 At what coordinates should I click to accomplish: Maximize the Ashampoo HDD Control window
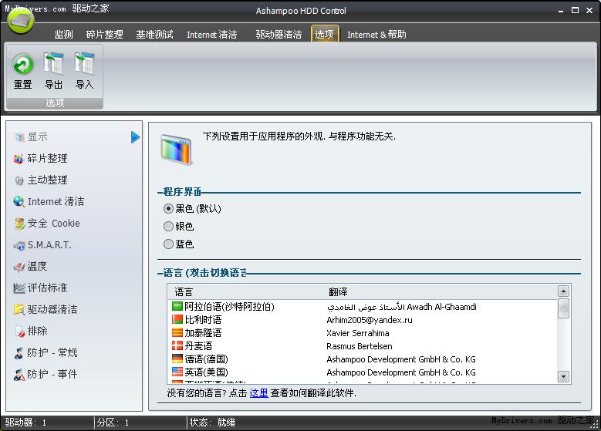point(575,10)
